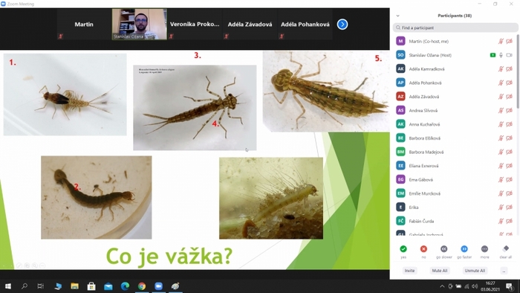520x293 pixels.
Task: Open the Zoom app in the taskbar
Action: (x=158, y=286)
